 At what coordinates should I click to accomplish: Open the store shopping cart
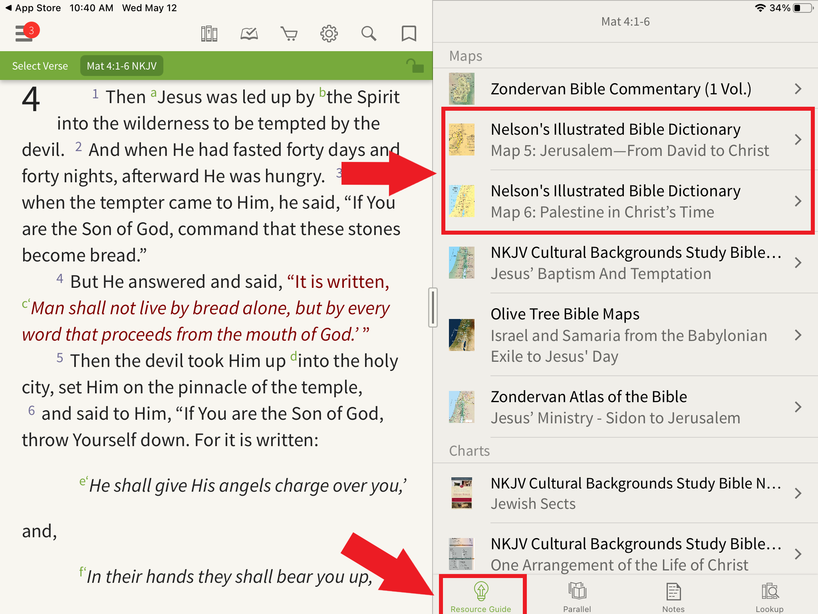289,34
